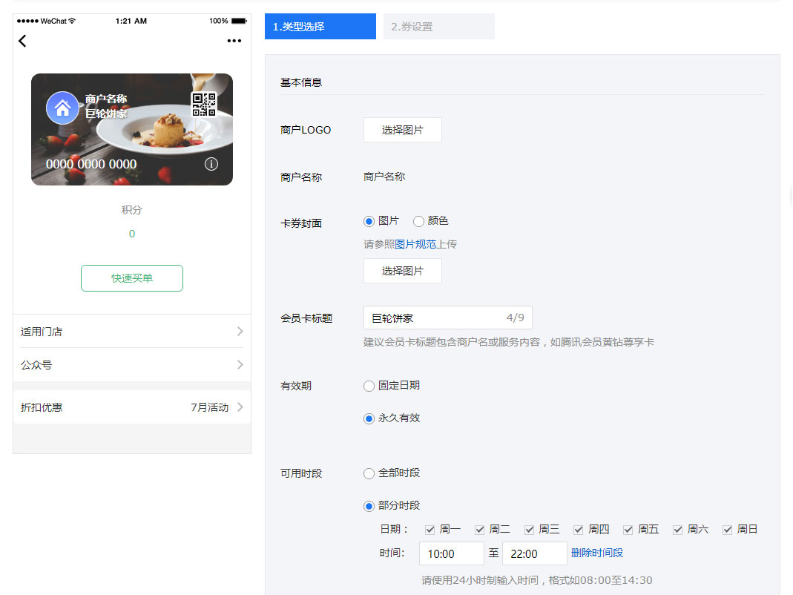Uncheck the 周一 checkbox
This screenshot has width=793, height=595.
(430, 530)
